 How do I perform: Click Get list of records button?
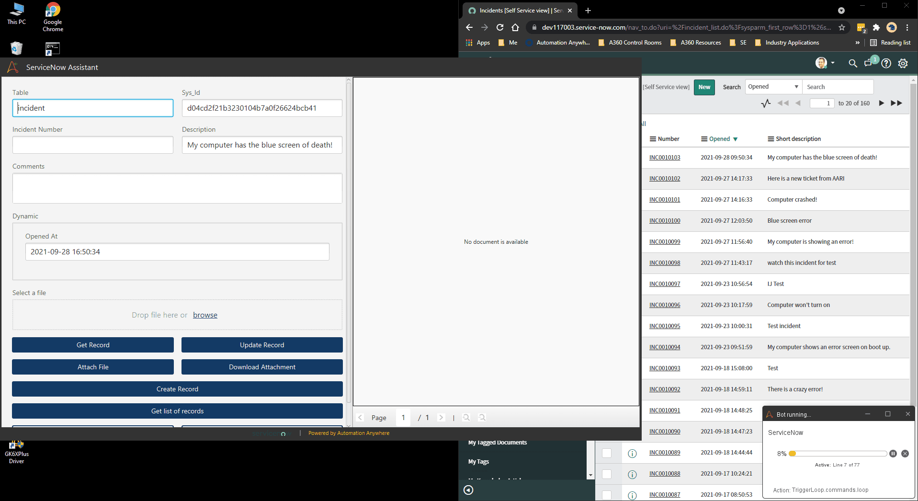point(177,411)
